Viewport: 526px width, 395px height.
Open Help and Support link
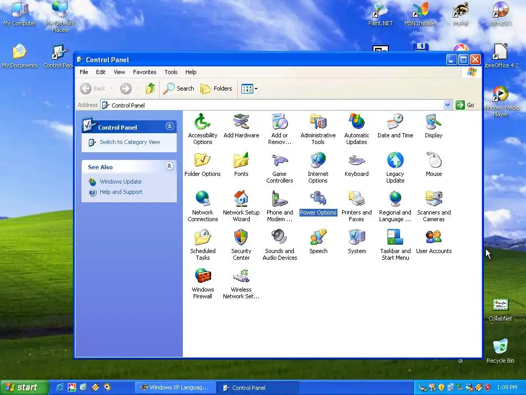point(121,192)
